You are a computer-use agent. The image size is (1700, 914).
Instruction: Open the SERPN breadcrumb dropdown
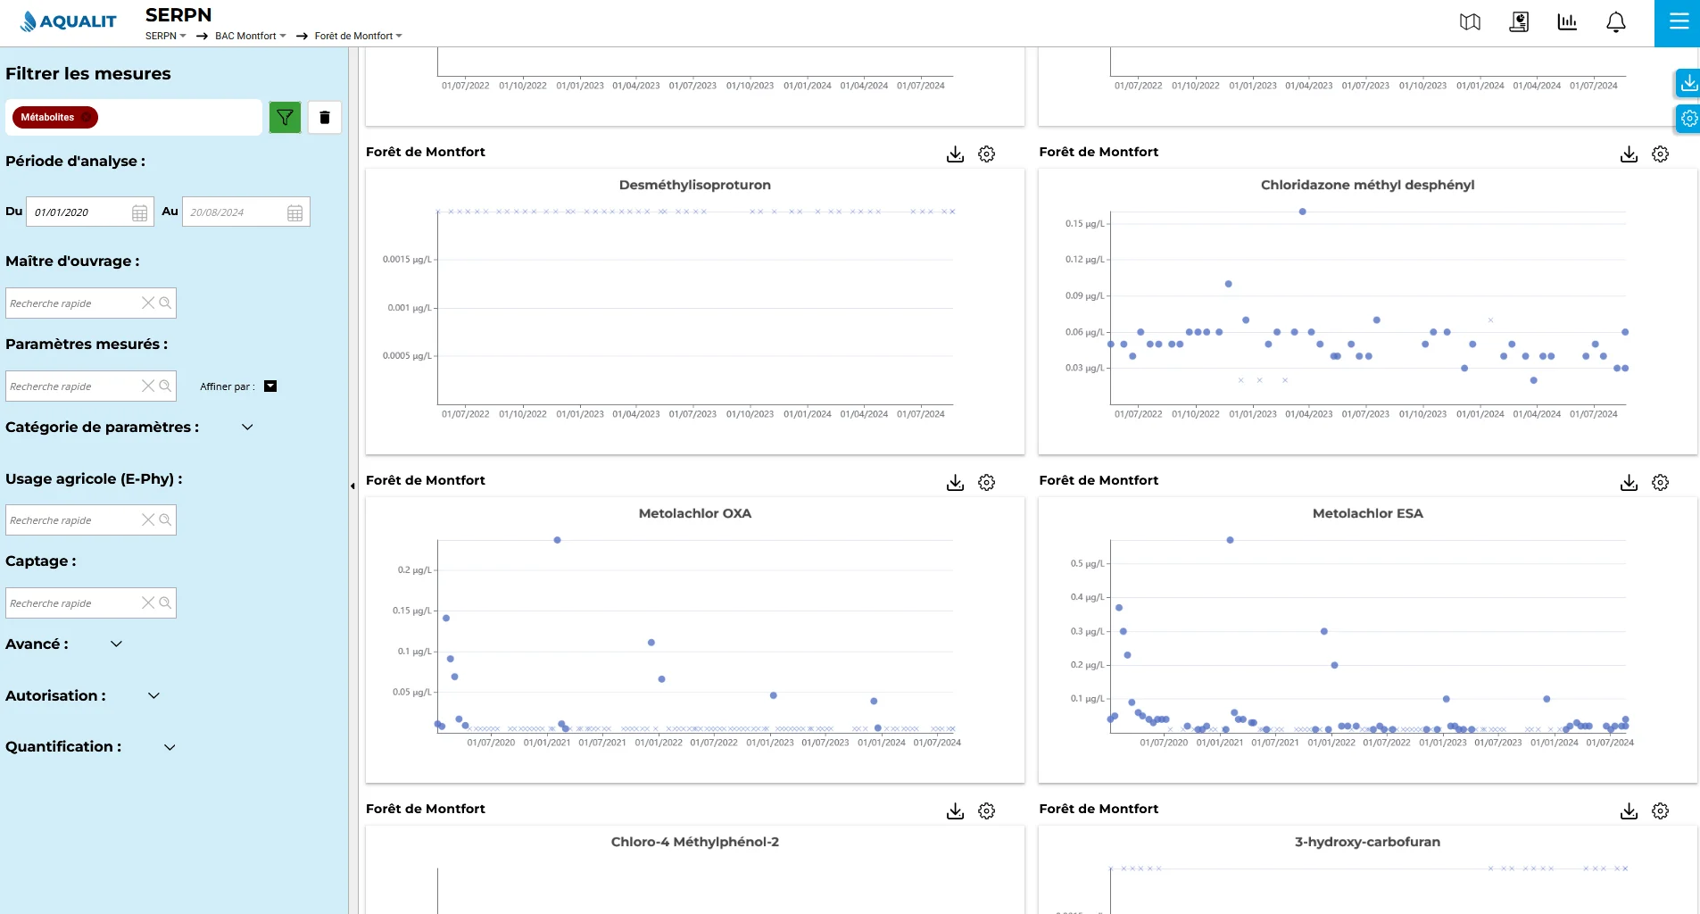[166, 36]
